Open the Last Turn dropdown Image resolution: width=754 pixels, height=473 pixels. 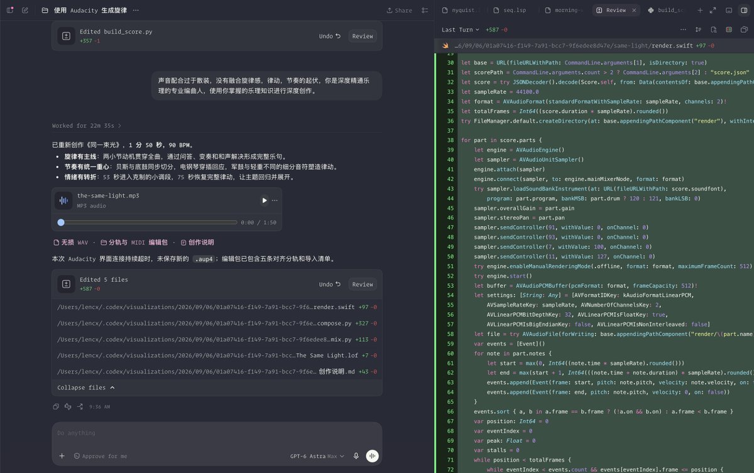[x=461, y=30]
